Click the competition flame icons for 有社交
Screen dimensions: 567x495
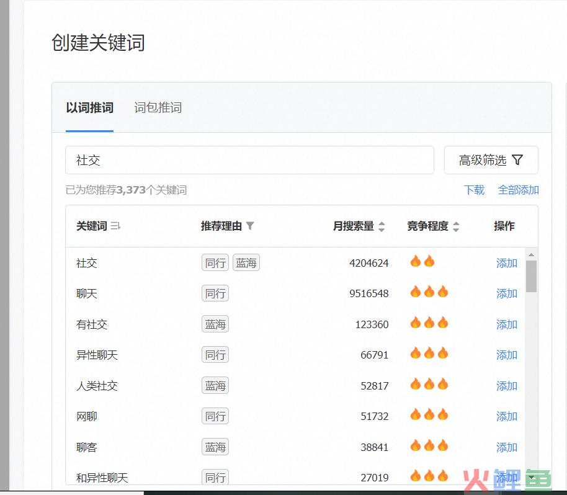pos(429,322)
